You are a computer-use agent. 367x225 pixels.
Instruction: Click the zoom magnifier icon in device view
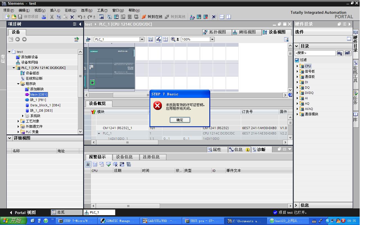pos(173,39)
